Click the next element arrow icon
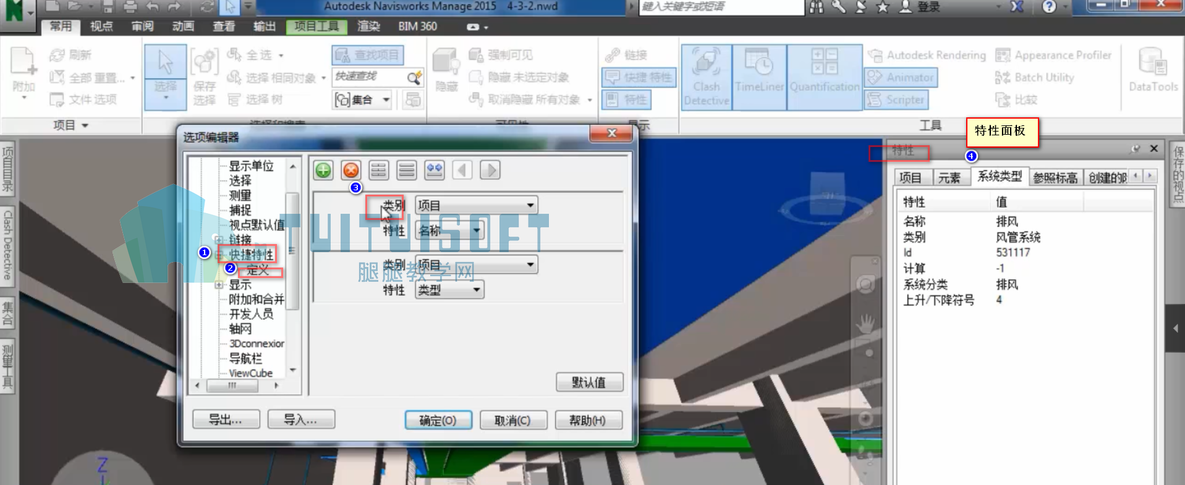The width and height of the screenshot is (1185, 485). tap(490, 170)
